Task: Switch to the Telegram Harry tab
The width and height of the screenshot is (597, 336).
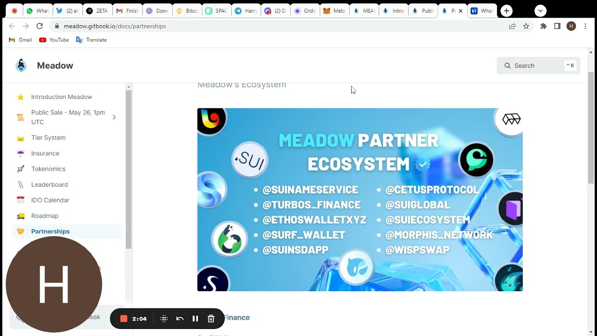Action: (246, 11)
